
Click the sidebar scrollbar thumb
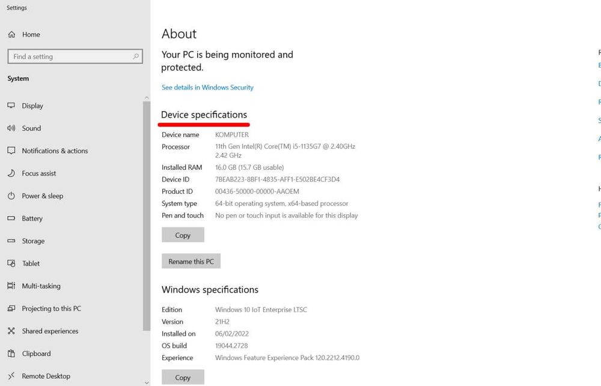147,216
